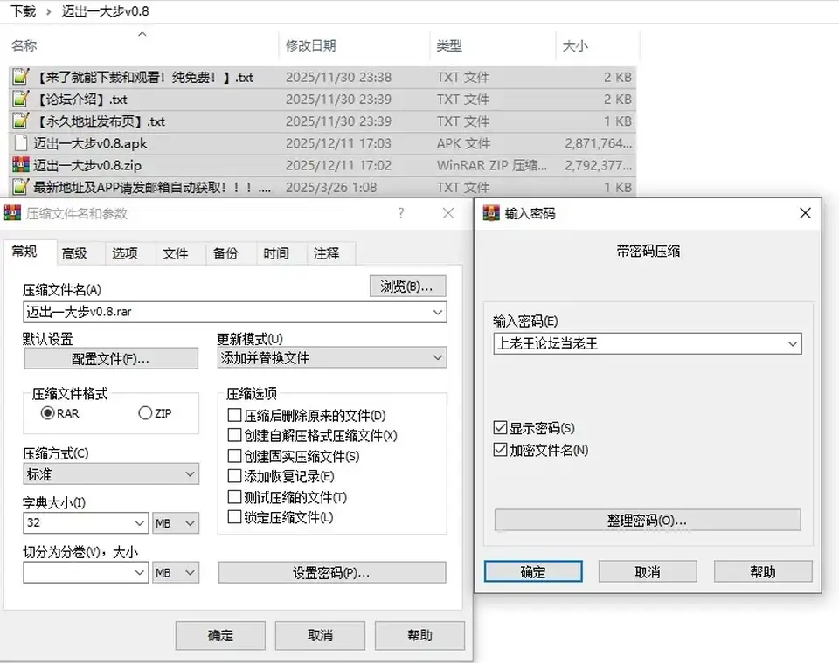Enable 压缩后删除原来的文件 checkbox
839x663 pixels.
point(234,415)
